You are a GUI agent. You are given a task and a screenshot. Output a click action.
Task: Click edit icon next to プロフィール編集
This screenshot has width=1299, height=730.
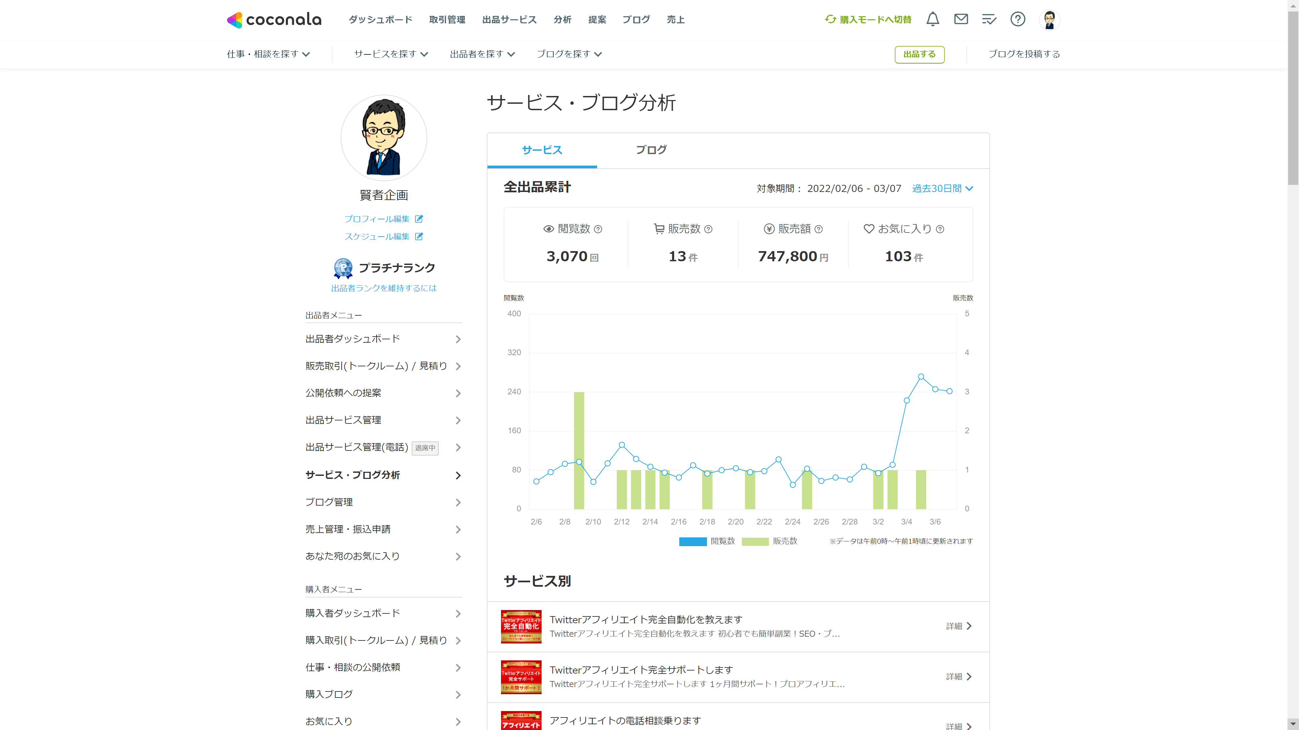click(419, 219)
